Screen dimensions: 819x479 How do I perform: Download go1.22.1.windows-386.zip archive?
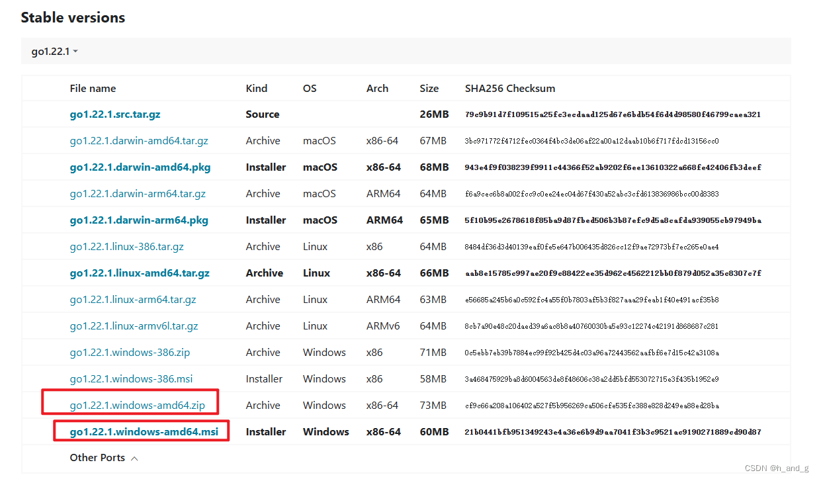tap(130, 353)
